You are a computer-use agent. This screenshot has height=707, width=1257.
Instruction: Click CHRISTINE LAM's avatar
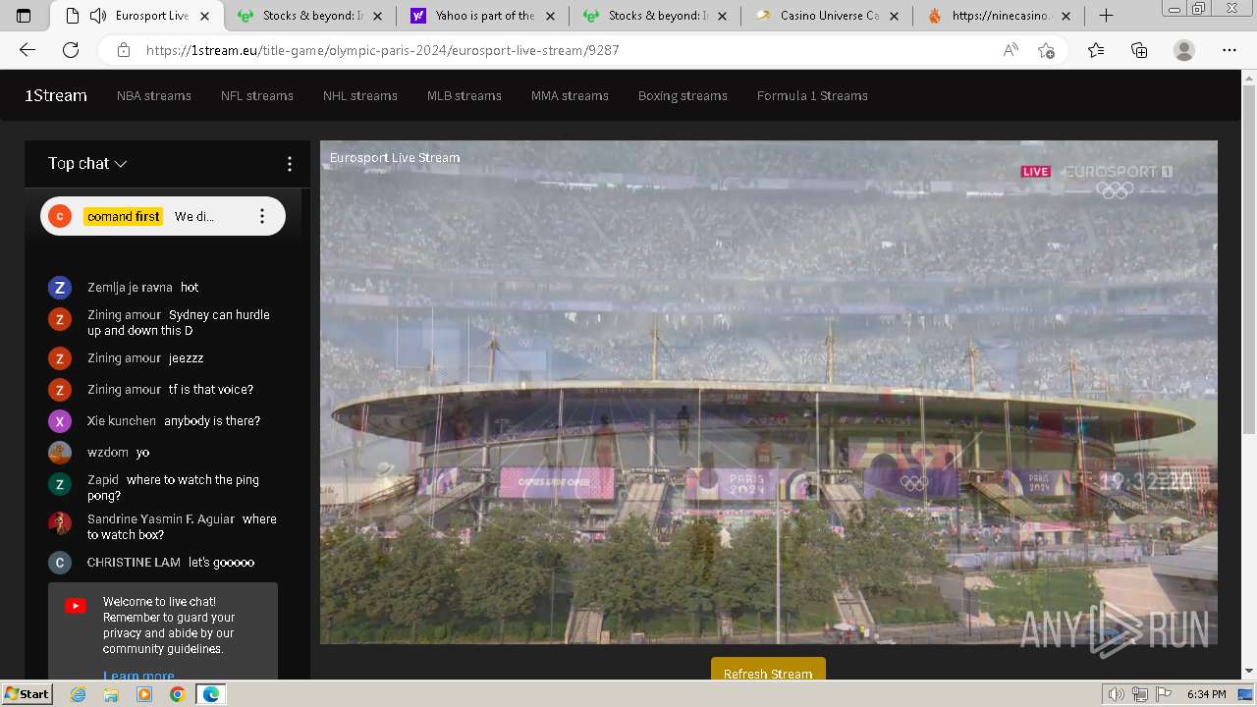tap(60, 563)
